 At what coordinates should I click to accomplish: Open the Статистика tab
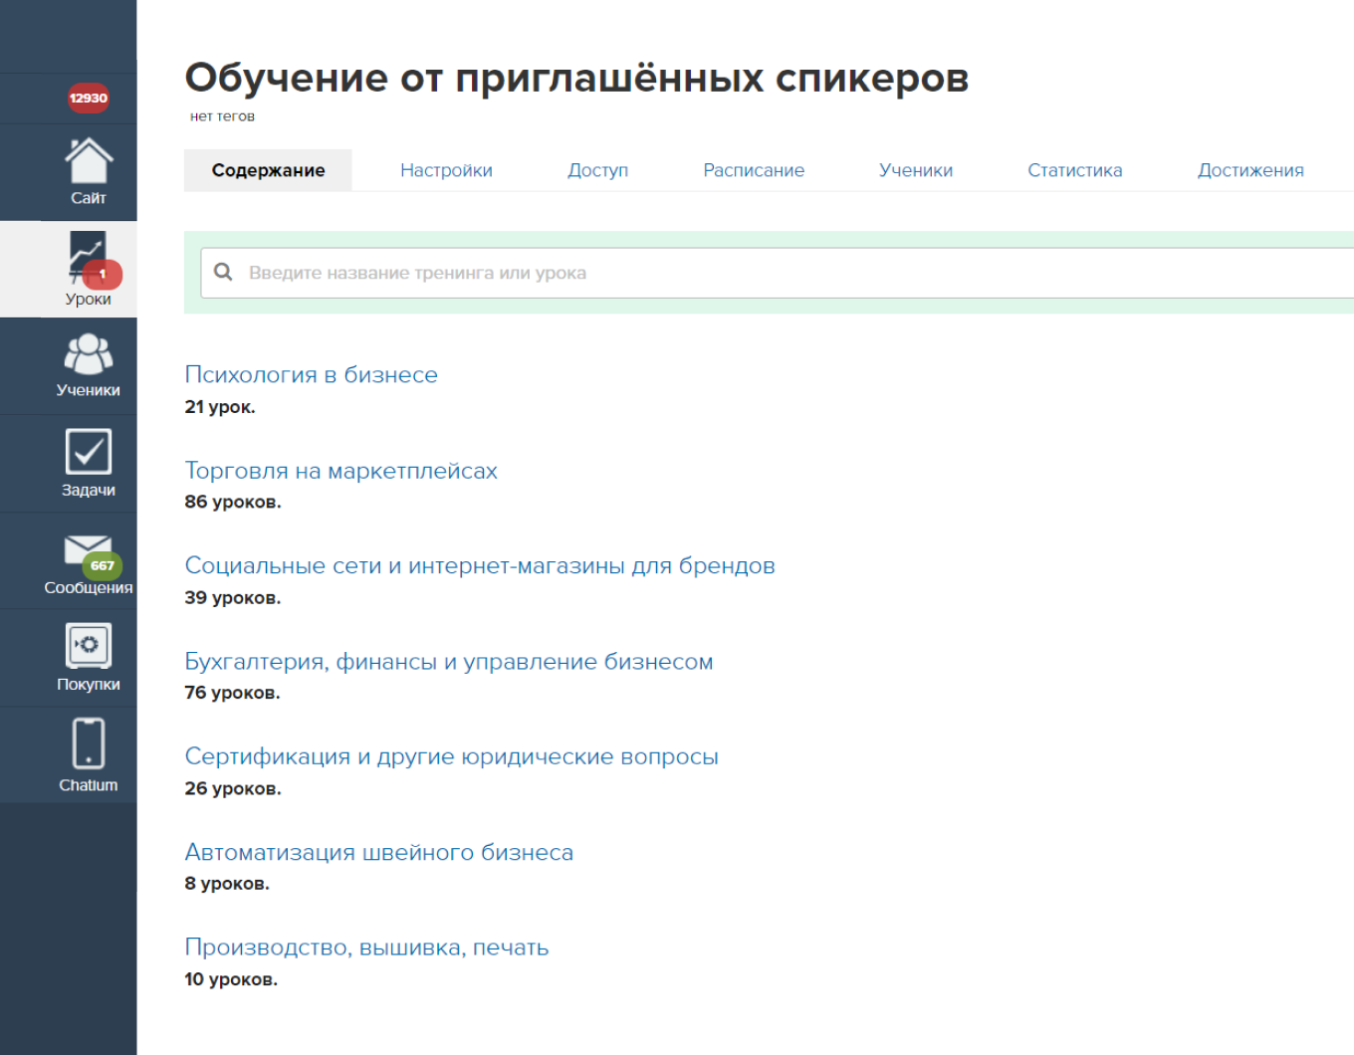[1075, 170]
